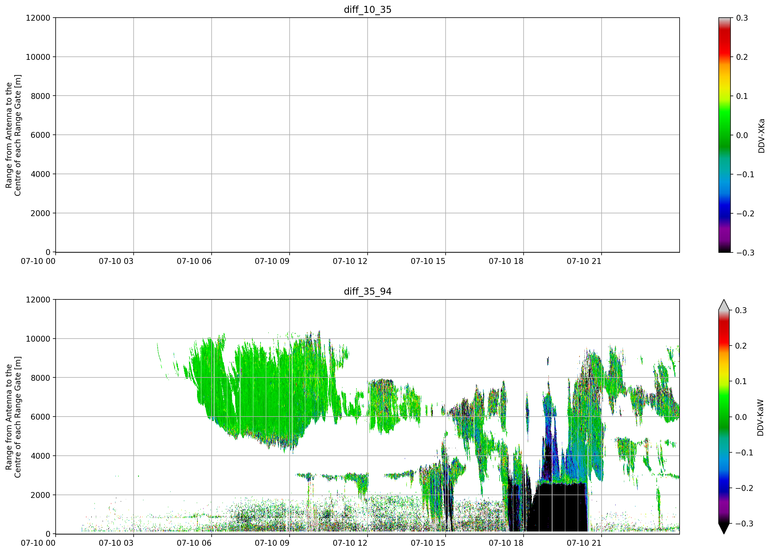Viewport: 771px width, 553px height.
Task: Click the 8000 y-tick on the diff_10_35 plot
Action: [41, 96]
